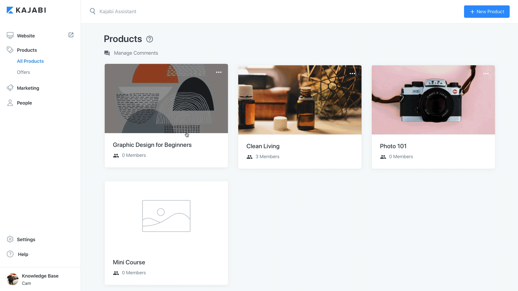Click the Manage Comments speech bubble icon

pos(107,53)
